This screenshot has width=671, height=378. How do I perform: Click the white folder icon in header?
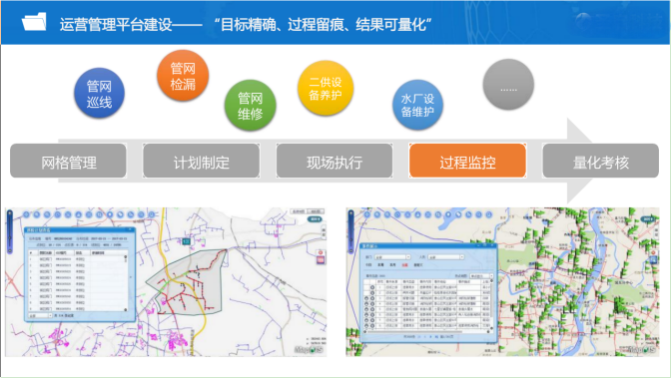pyautogui.click(x=34, y=21)
